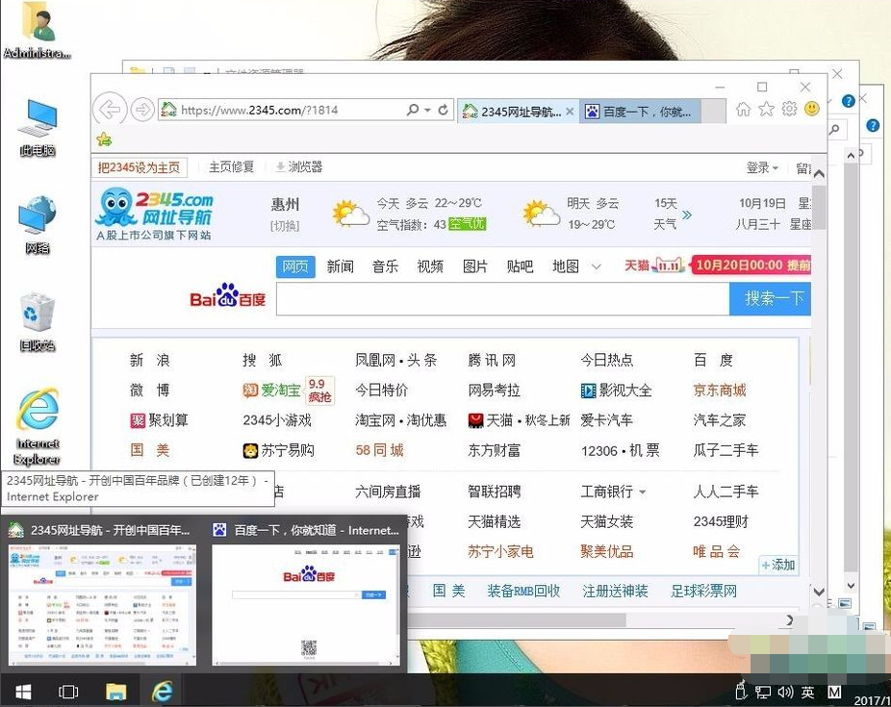Viewport: 891px width, 707px height.
Task: Click inside the Baidu search input box
Action: coord(500,299)
